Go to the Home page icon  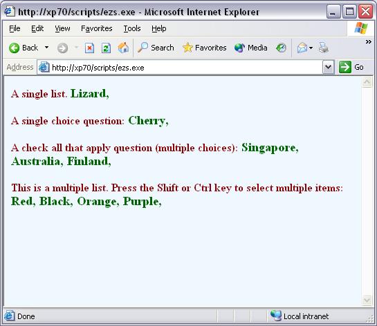pos(123,48)
